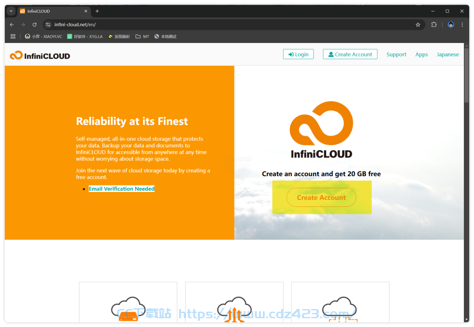Open site information icon in address bar
The width and height of the screenshot is (474, 327).
(x=48, y=25)
